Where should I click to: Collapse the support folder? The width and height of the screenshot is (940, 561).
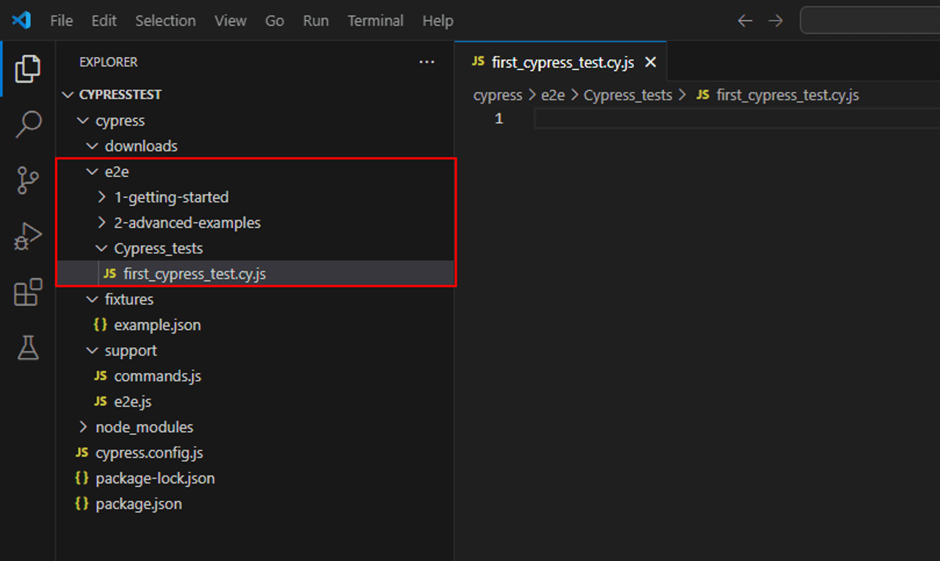pyautogui.click(x=92, y=350)
